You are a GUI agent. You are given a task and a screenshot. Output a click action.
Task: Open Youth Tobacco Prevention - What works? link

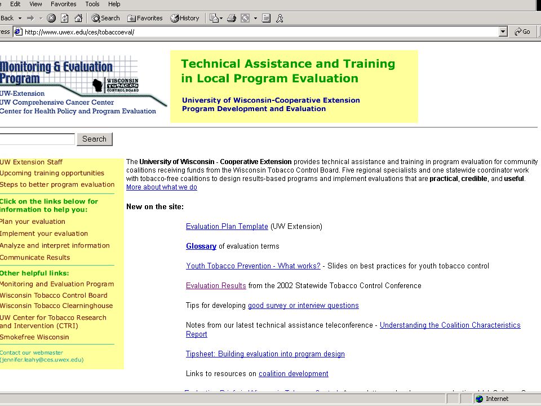pos(253,266)
